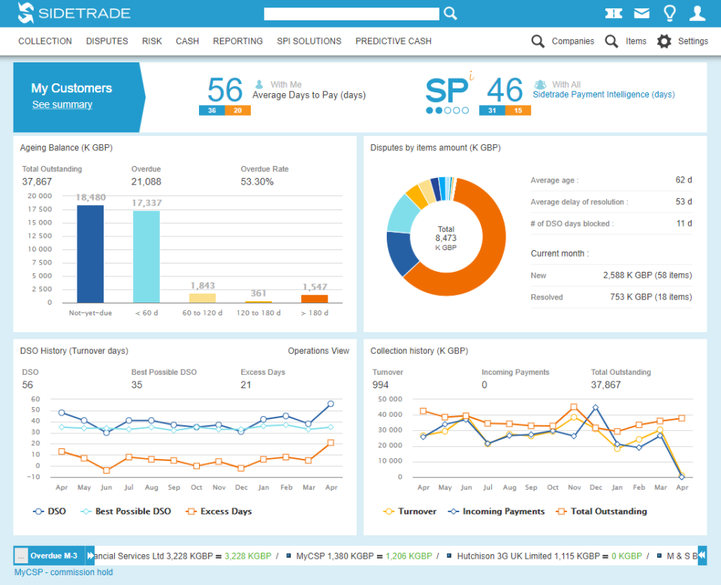Click the ticket icon in the top bar
721x585 pixels.
point(613,13)
